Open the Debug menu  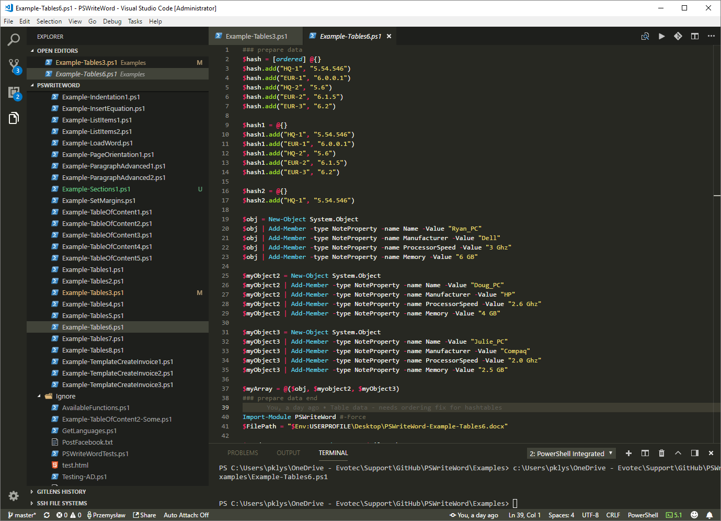click(x=112, y=21)
